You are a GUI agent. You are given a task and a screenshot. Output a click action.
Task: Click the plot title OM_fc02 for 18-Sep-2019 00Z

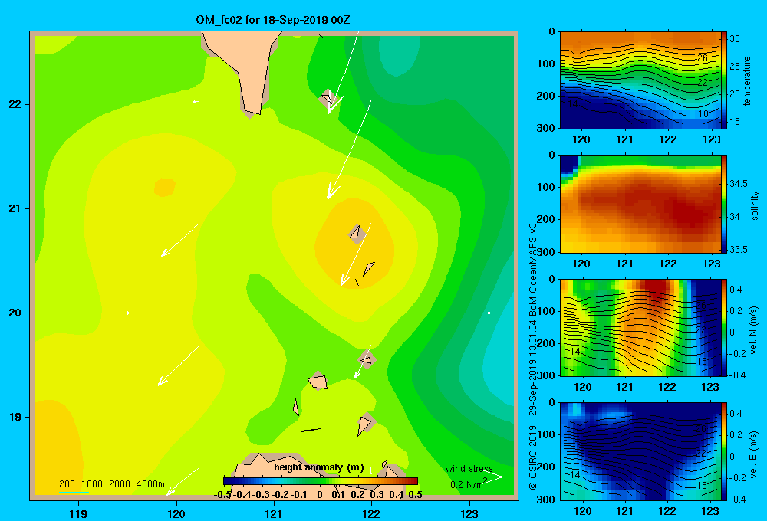coord(273,20)
